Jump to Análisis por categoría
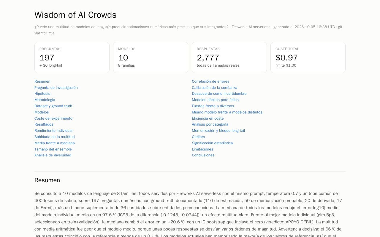Viewport: 380px width, 237px height. (210, 124)
